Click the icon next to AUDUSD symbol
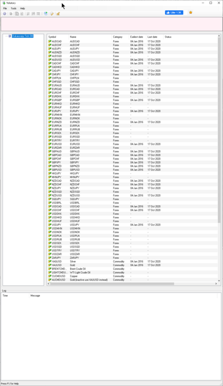This screenshot has height=386, width=223. coord(50,60)
